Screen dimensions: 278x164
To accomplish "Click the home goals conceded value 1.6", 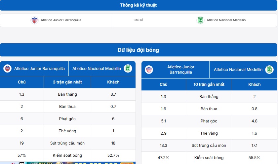I will 164,109.
